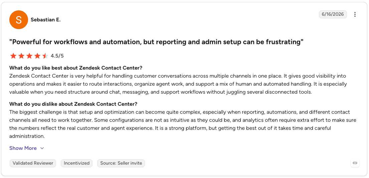Click the 4.5/5 rating score text
This screenshot has width=369, height=178.
click(57, 56)
